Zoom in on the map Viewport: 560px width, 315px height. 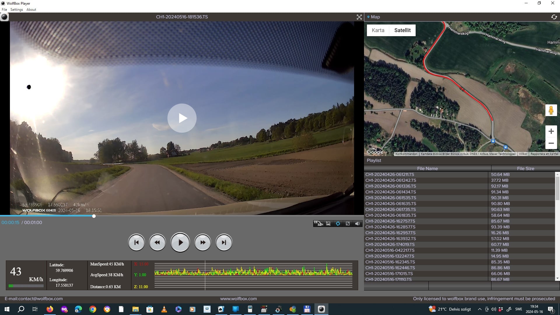(x=551, y=131)
